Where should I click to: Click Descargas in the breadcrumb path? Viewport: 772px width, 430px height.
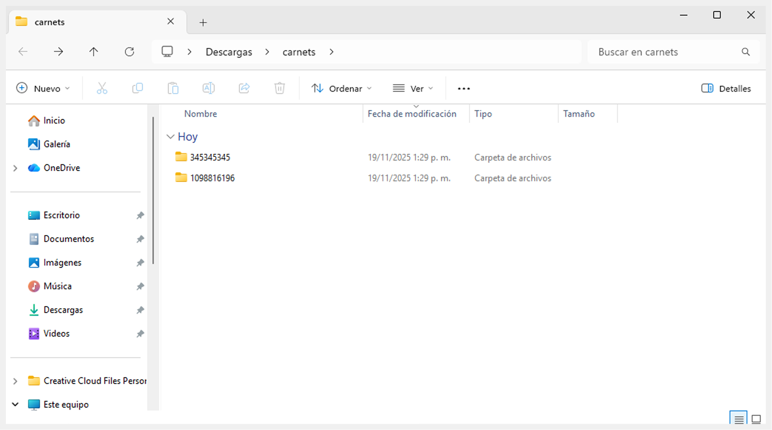click(x=228, y=52)
